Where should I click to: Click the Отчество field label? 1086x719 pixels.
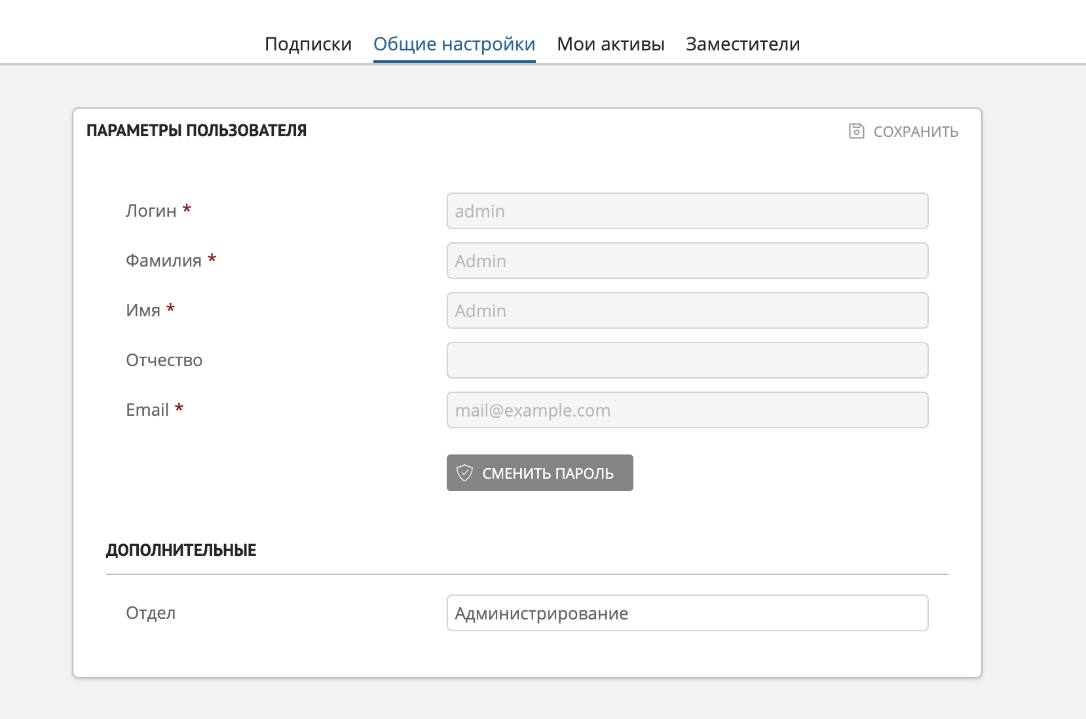click(164, 360)
